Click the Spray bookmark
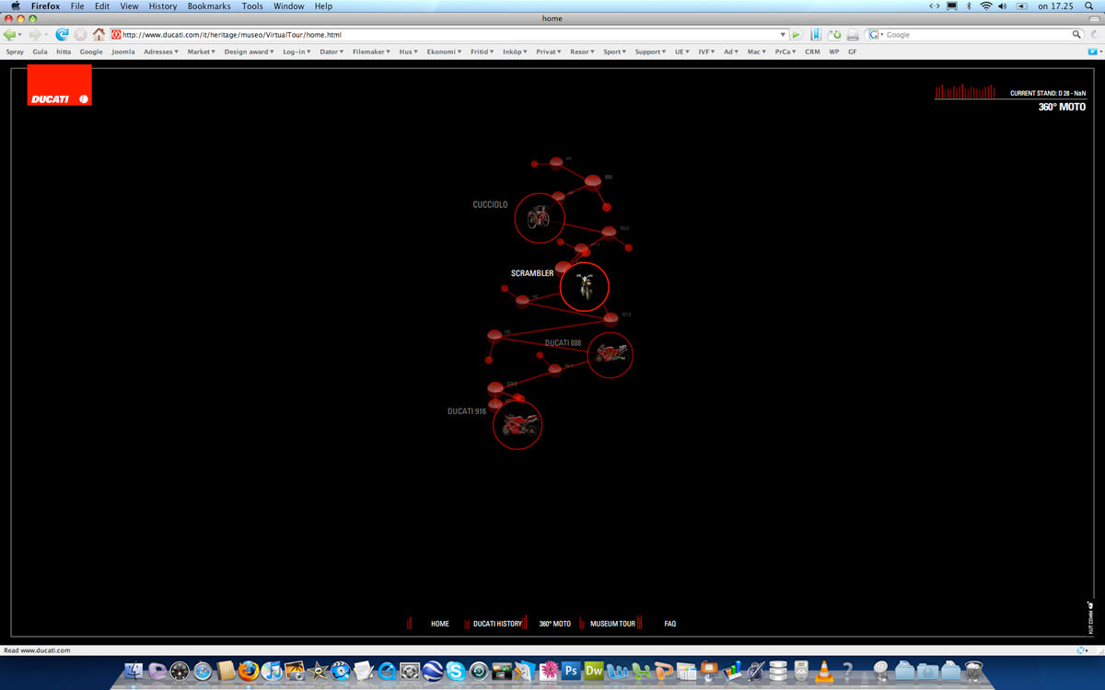 pos(15,52)
